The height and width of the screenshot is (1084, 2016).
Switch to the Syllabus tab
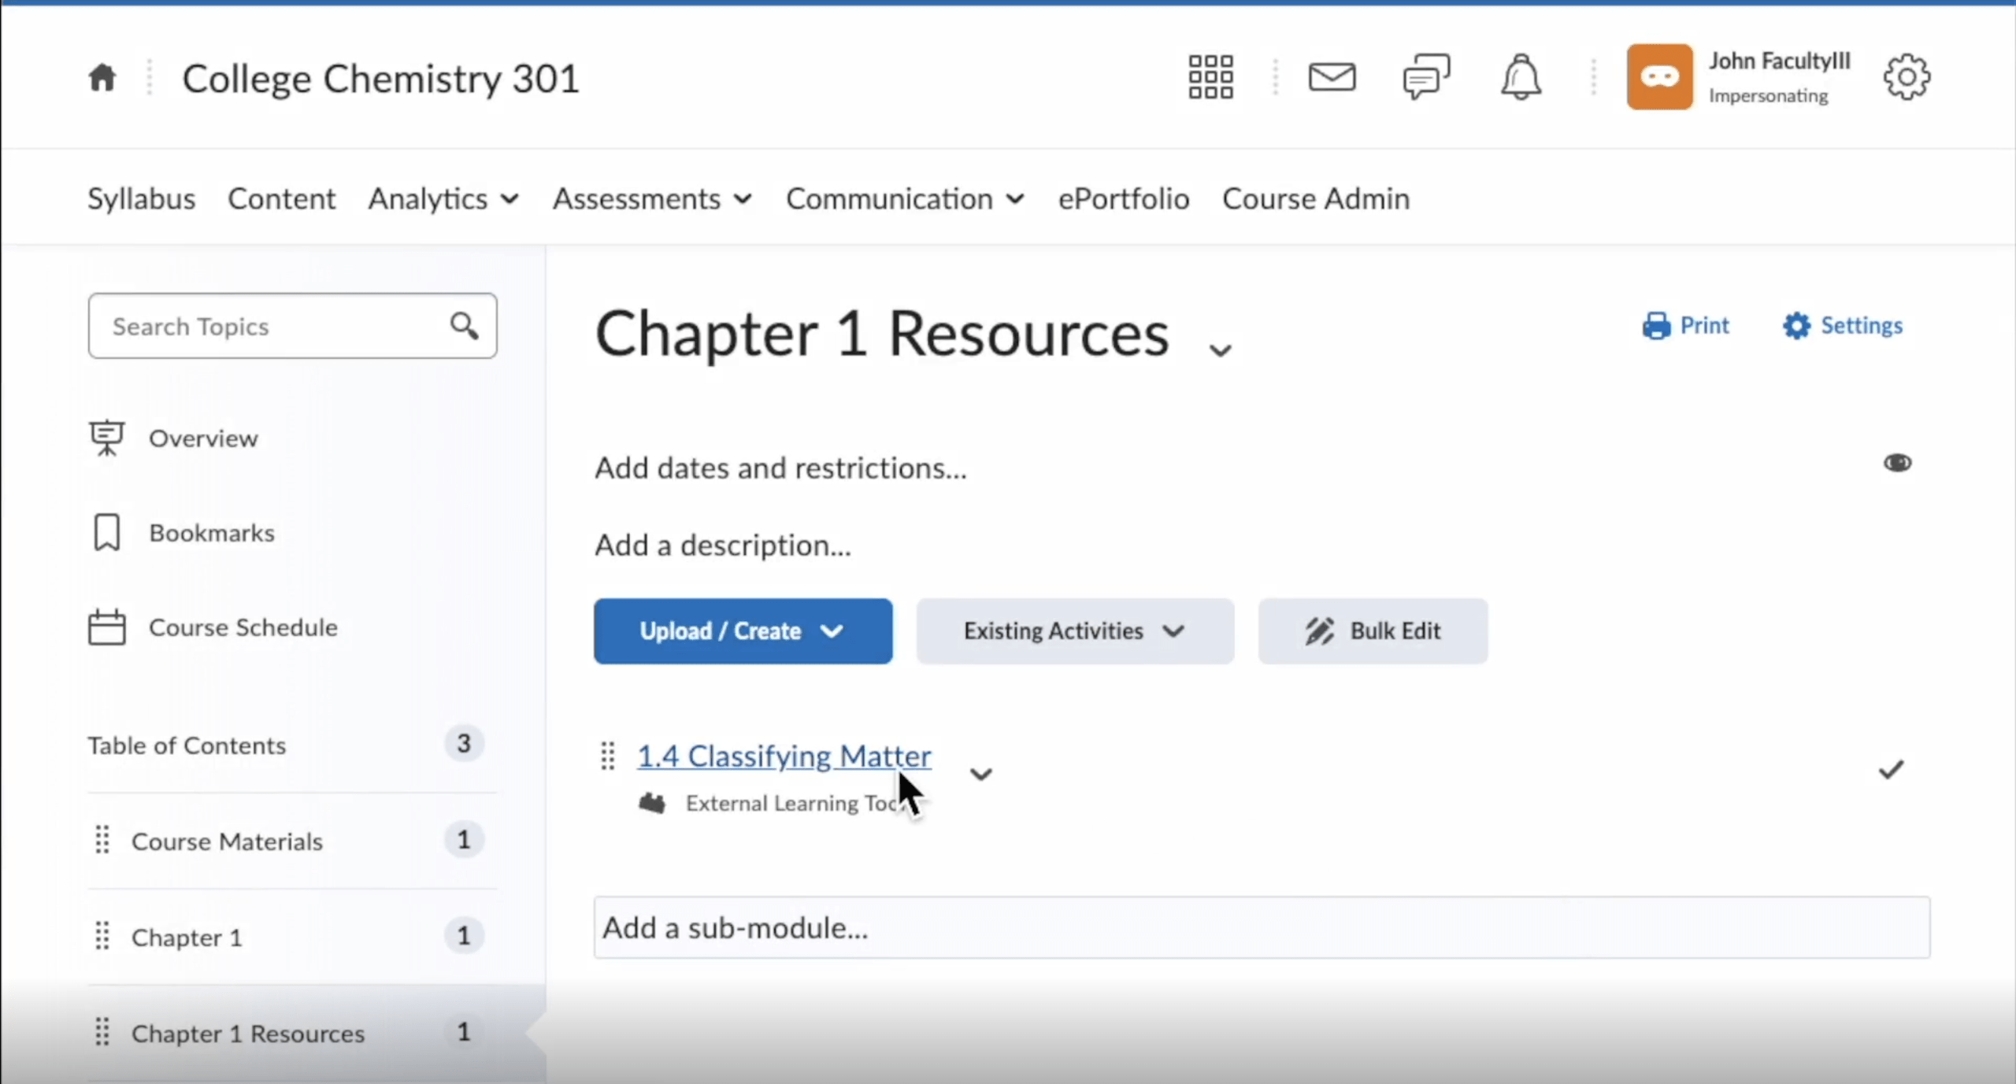(x=141, y=198)
